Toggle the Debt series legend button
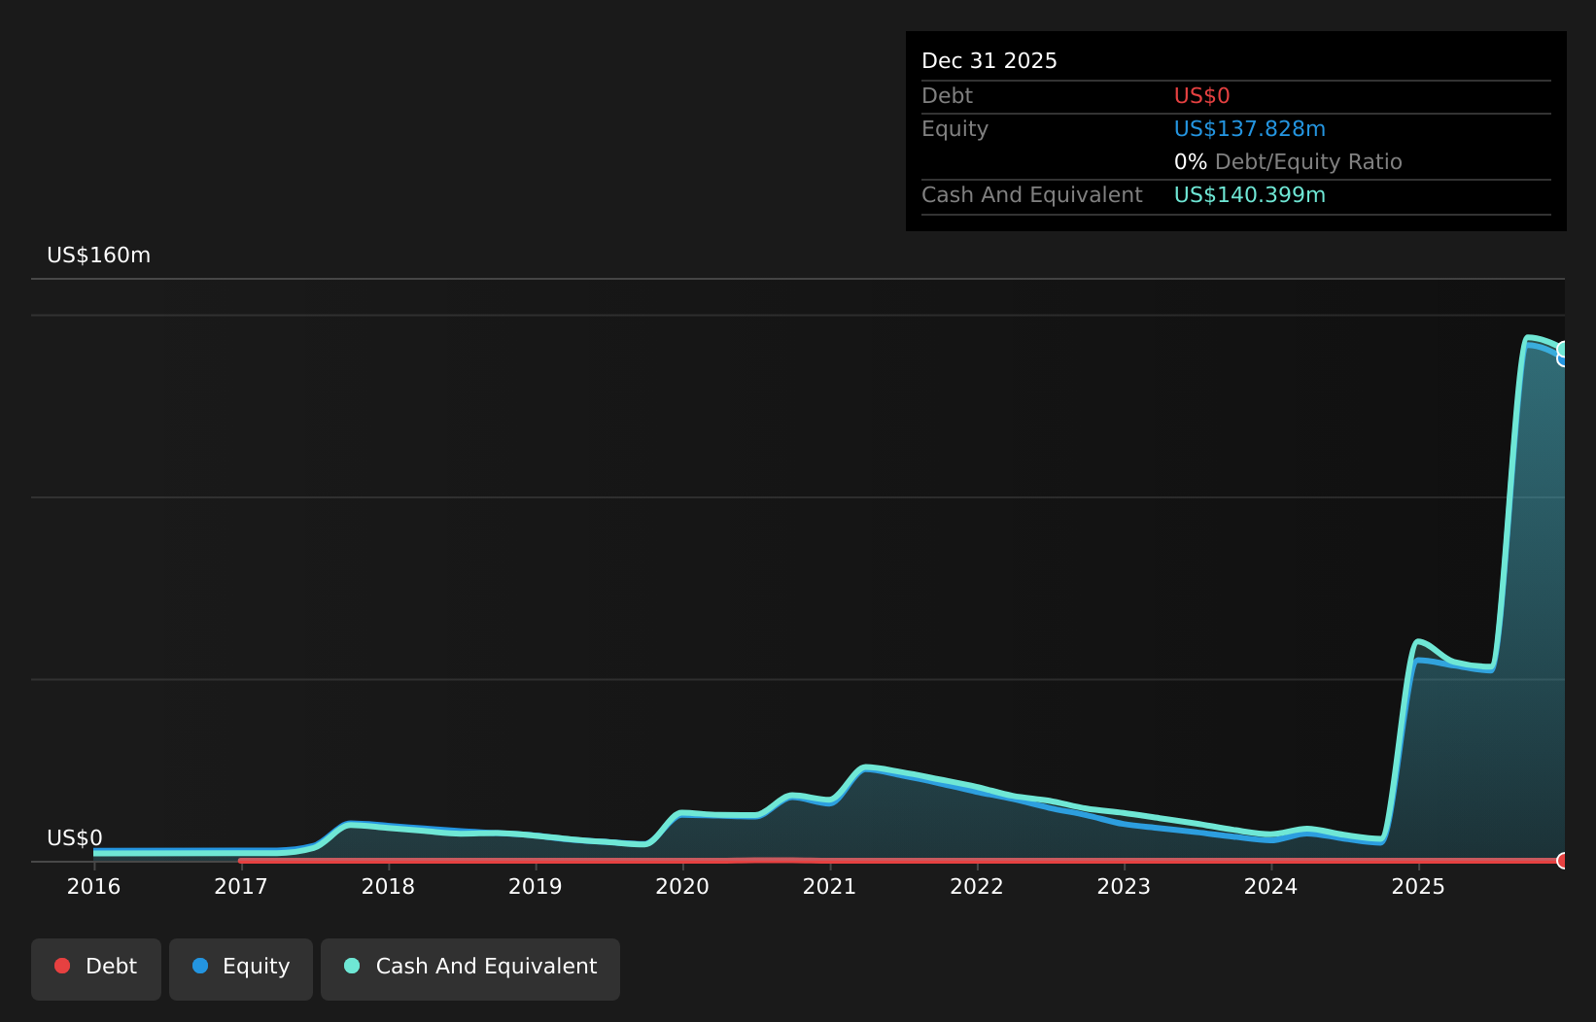1596x1022 pixels. click(96, 969)
